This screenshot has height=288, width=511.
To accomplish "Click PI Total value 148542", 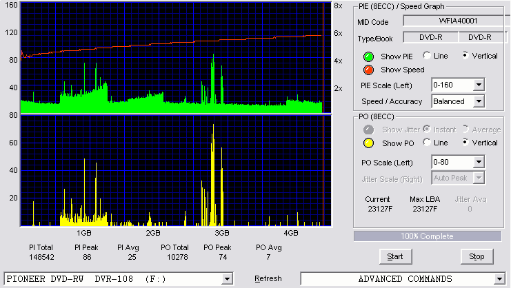I will click(x=41, y=257).
